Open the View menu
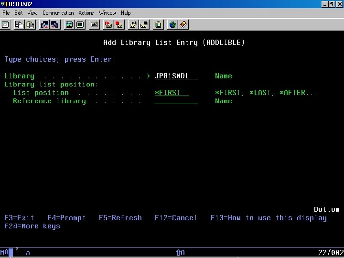Screen dimensions: 344x258 [x=32, y=13]
